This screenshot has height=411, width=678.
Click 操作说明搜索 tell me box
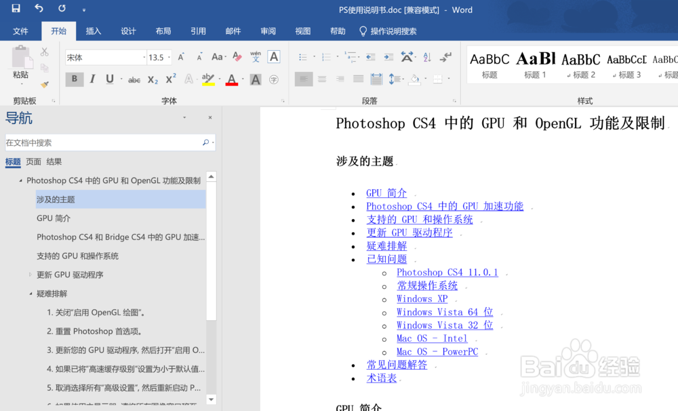[388, 31]
